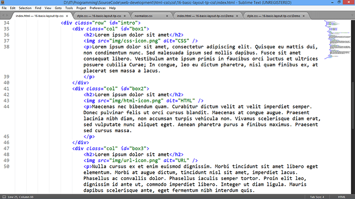Image resolution: width=355 pixels, height=199 pixels.
Task: Open the Selection menu
Action: (25, 8)
